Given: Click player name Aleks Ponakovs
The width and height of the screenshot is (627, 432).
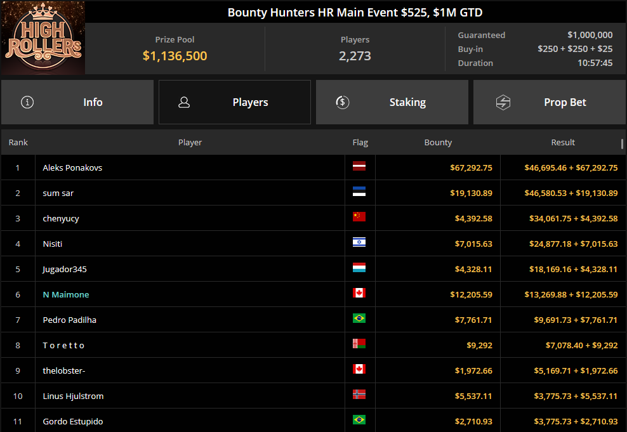Looking at the screenshot, I should tap(73, 167).
